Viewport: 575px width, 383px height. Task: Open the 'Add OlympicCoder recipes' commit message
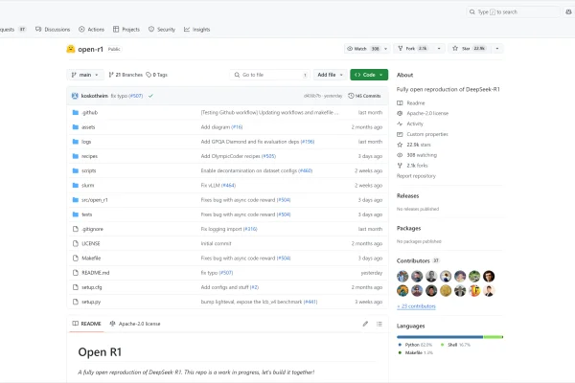point(231,156)
